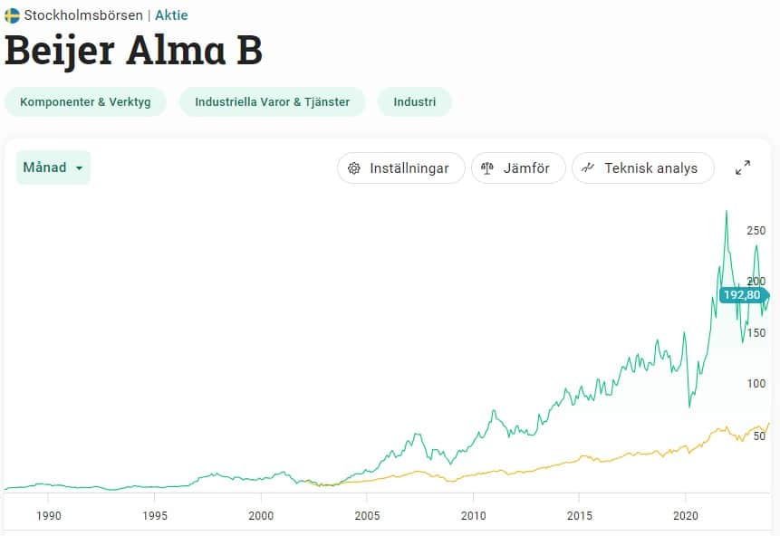Image resolution: width=780 pixels, height=536 pixels.
Task: Select the Industriella Varor & Tjänster tag
Action: (x=272, y=101)
